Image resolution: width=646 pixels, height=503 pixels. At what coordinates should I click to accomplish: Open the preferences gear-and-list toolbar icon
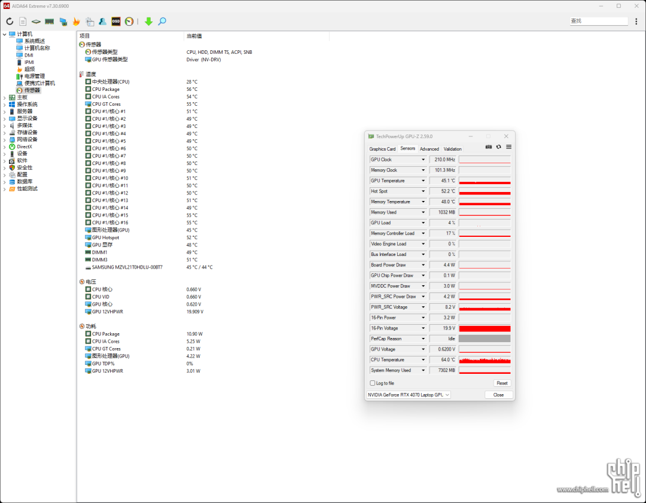click(90, 22)
